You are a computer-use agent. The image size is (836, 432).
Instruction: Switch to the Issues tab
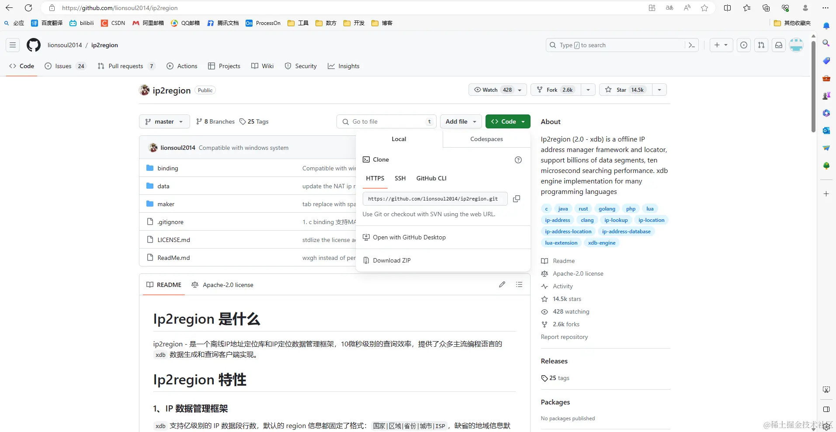[x=66, y=66]
